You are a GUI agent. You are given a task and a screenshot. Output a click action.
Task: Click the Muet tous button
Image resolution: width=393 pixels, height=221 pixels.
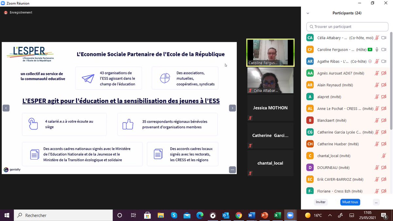pyautogui.click(x=350, y=202)
